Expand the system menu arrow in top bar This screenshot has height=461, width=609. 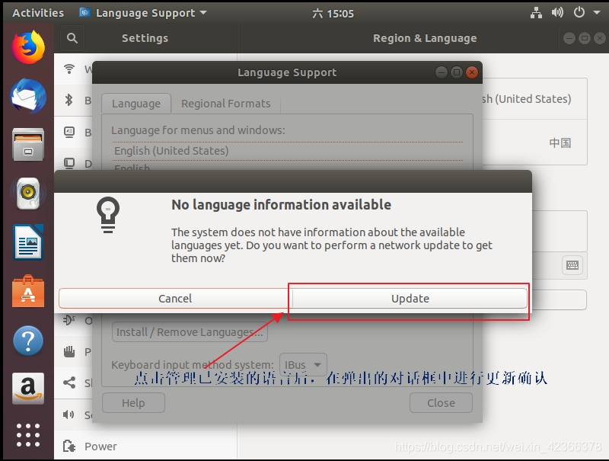click(x=597, y=12)
